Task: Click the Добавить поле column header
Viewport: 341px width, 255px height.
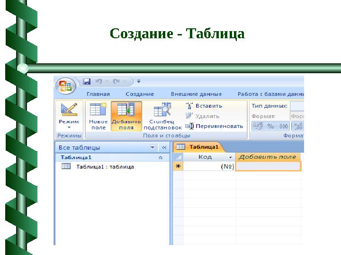Action: [x=268, y=157]
